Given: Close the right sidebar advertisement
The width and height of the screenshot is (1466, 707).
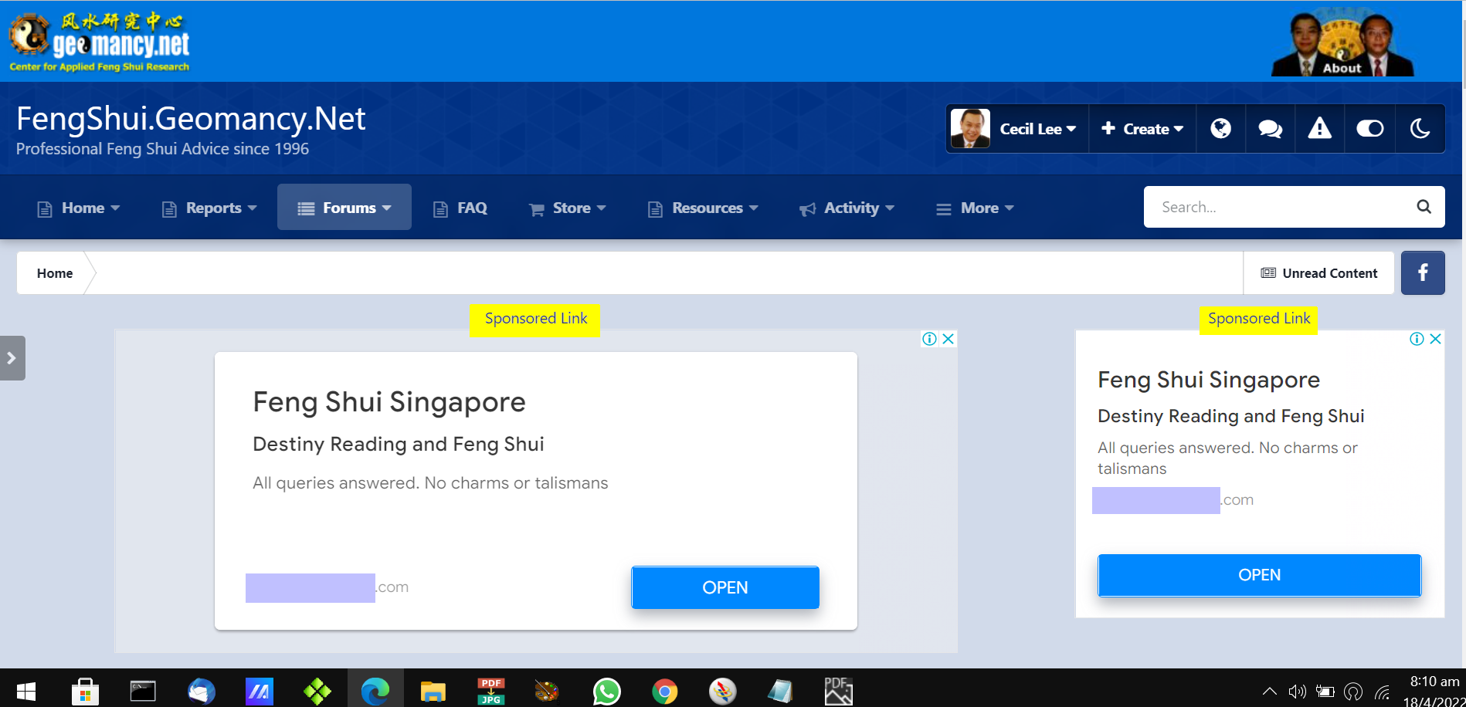Looking at the screenshot, I should pyautogui.click(x=1435, y=339).
